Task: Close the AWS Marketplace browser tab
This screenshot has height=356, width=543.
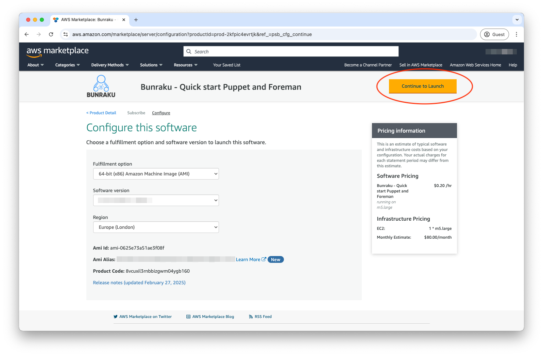Action: click(124, 20)
